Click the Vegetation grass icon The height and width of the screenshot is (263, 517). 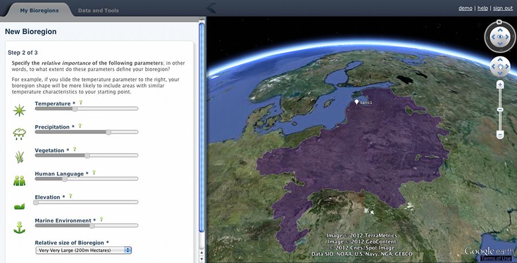tap(19, 157)
